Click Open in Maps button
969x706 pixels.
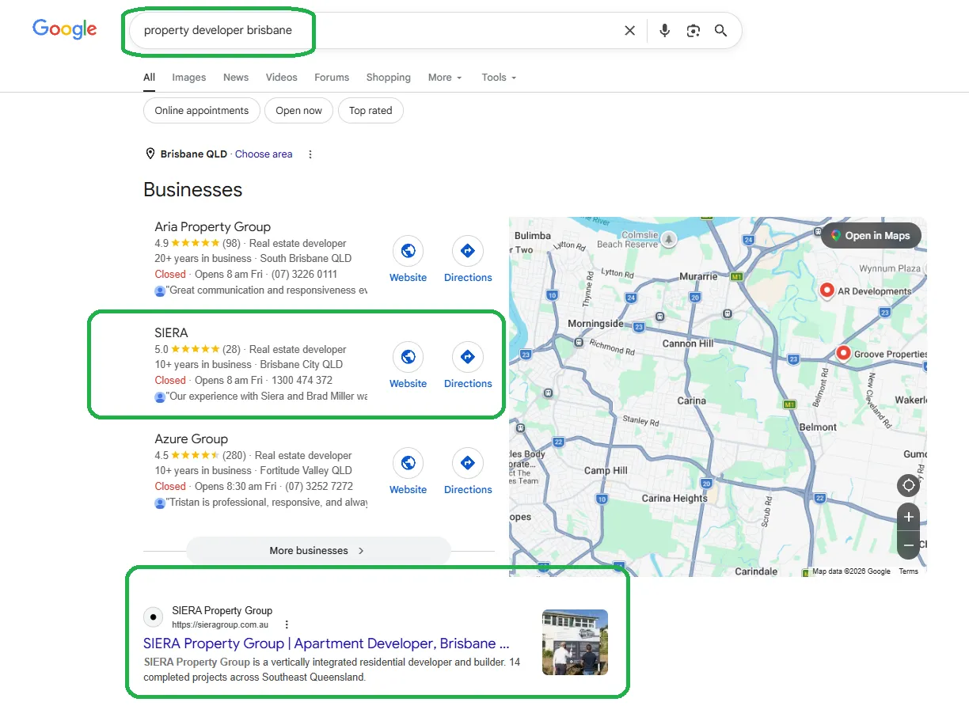870,235
